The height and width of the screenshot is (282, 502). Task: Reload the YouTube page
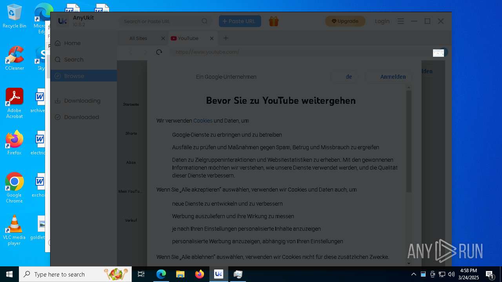159,52
